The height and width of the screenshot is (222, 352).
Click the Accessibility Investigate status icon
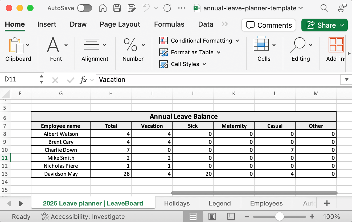coord(44,217)
